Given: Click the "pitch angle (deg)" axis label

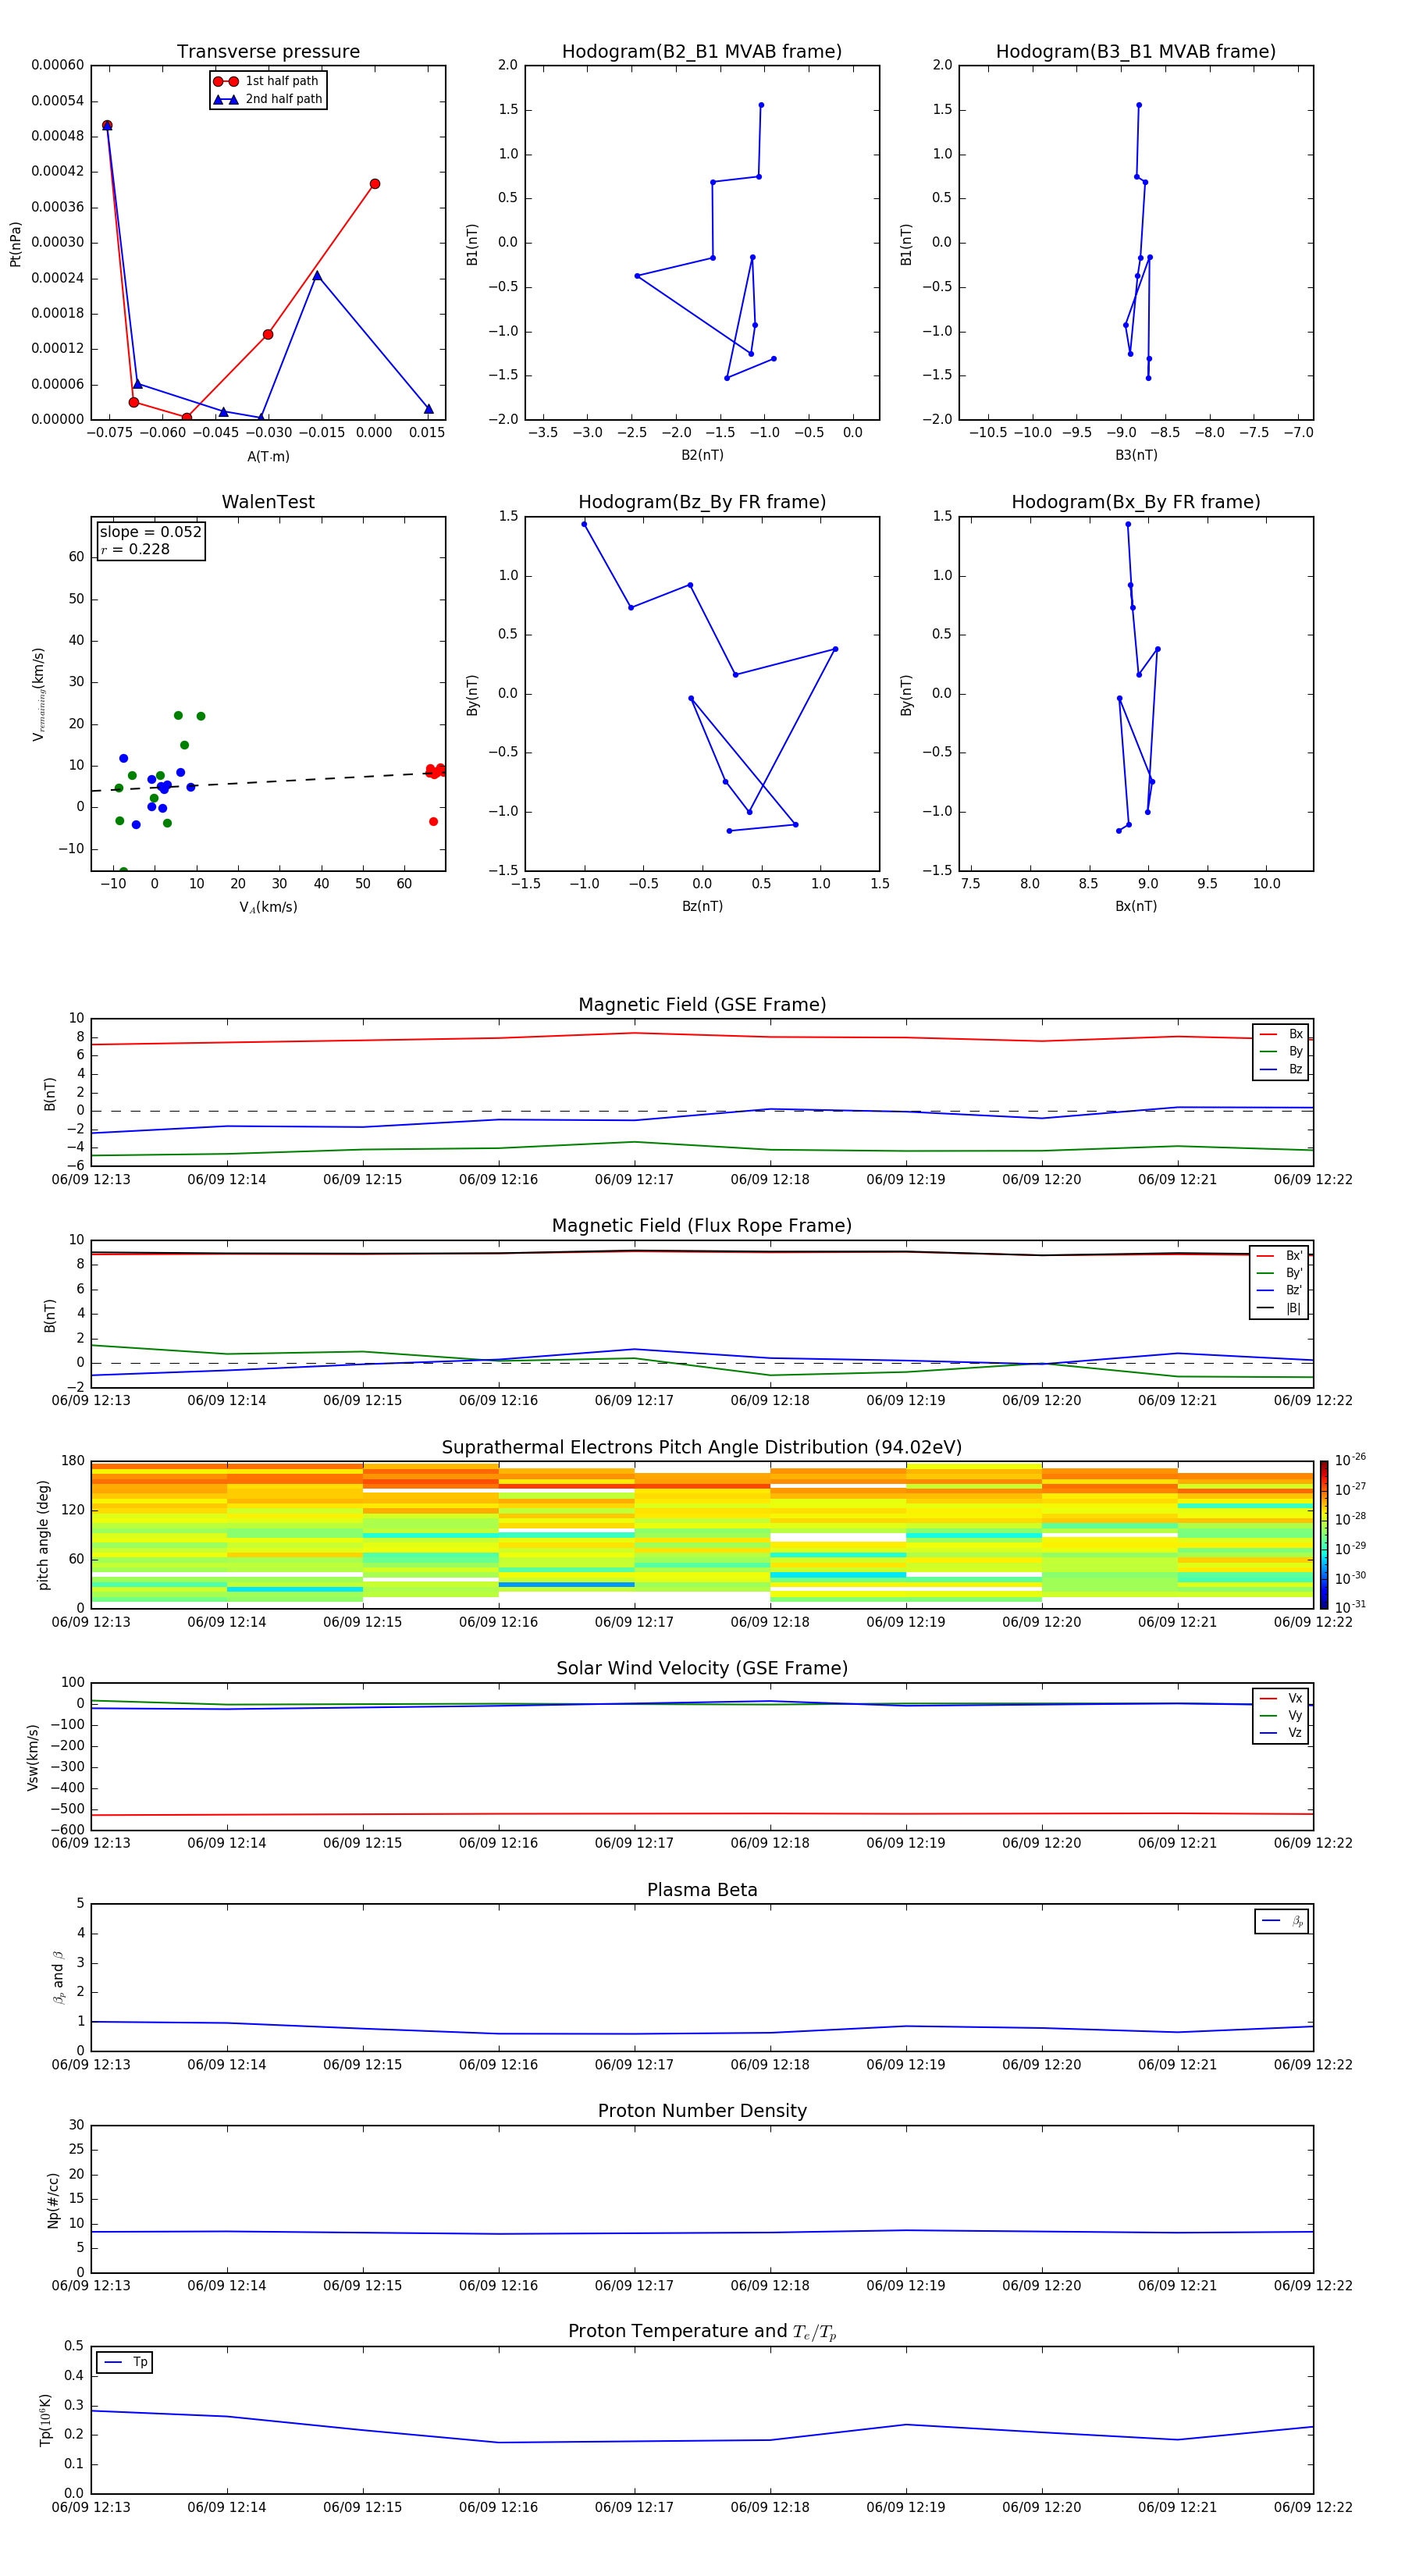Looking at the screenshot, I should pyautogui.click(x=43, y=1534).
